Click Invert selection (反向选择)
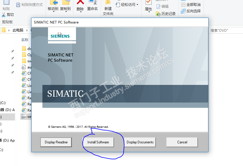Screen dimensions: 243x166 tap(191, 11)
